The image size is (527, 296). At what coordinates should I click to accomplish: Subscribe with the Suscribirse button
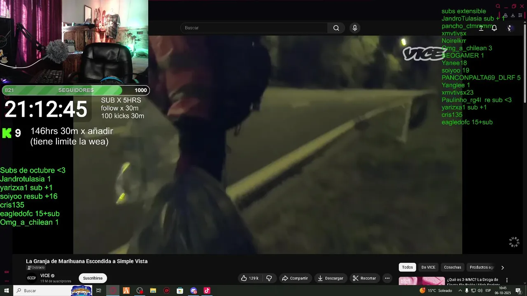(93, 278)
